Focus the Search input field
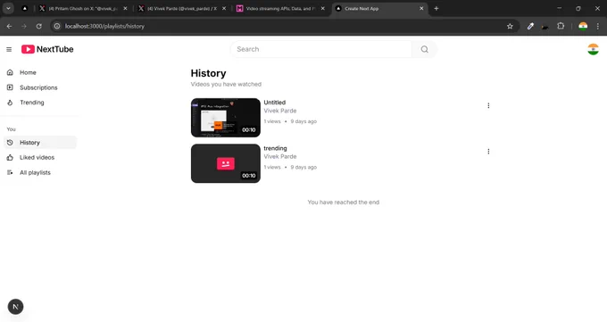Viewport: 607px width, 322px height. tap(321, 49)
